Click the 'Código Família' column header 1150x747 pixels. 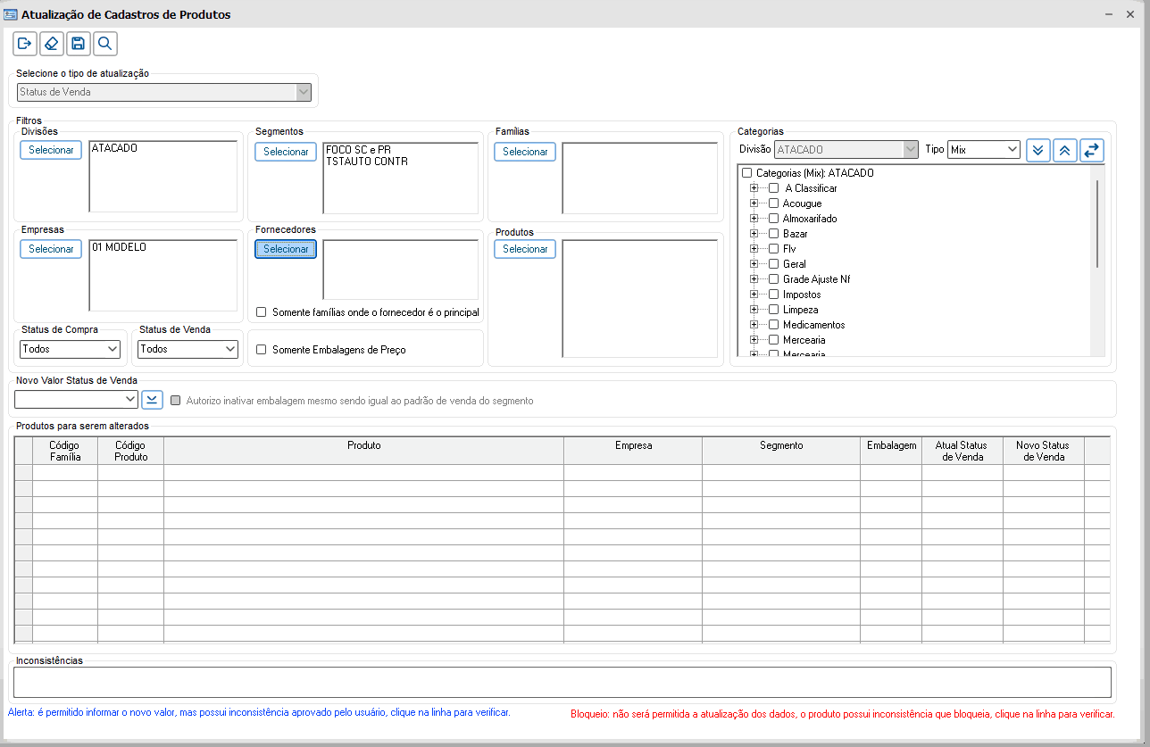(65, 451)
